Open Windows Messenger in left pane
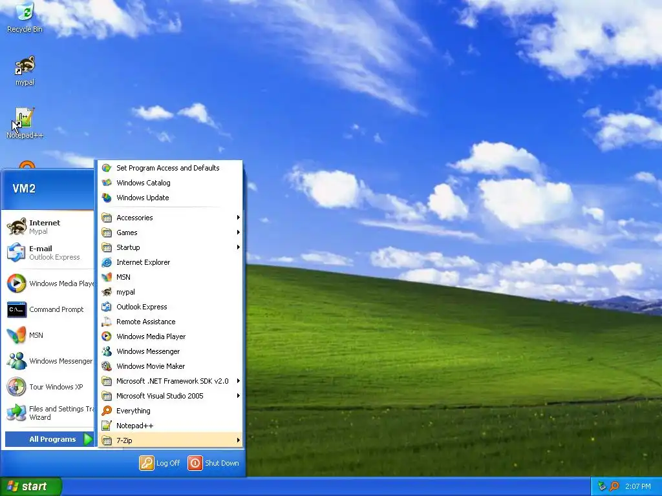This screenshot has width=662, height=496. tap(50, 361)
